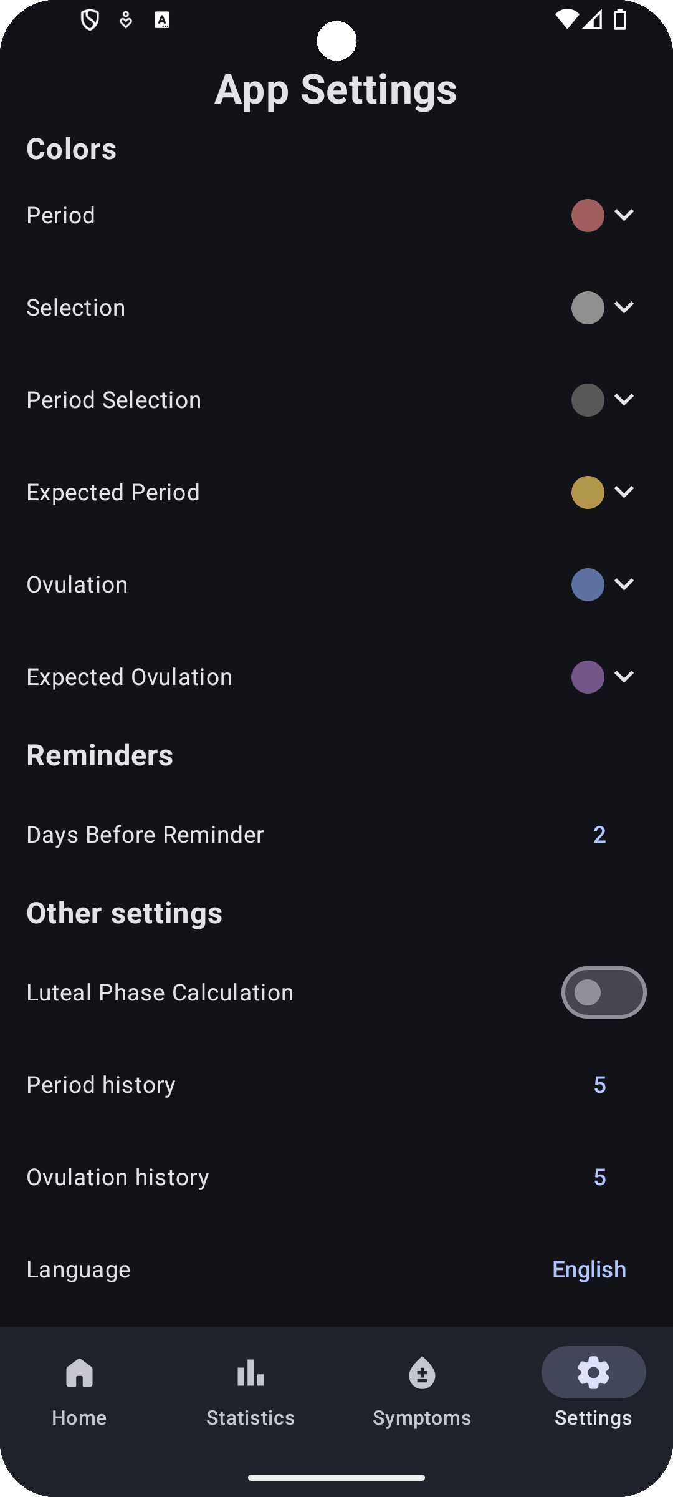Tap the Symptoms droplet icon
Viewport: 673px width, 1497px height.
422,1373
